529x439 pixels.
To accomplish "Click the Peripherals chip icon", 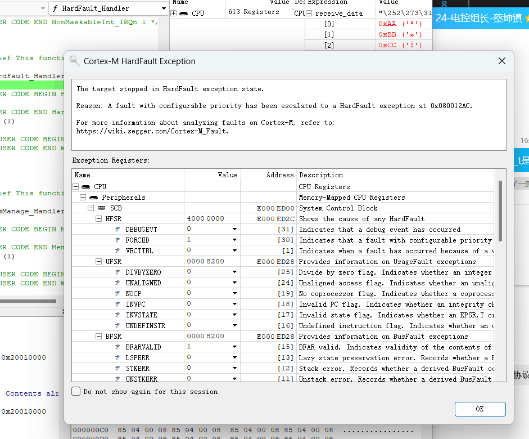I will [x=93, y=197].
